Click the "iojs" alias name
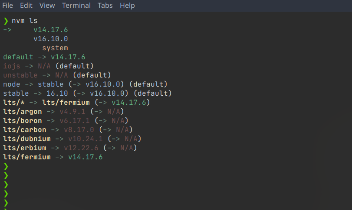 [x=11, y=66]
